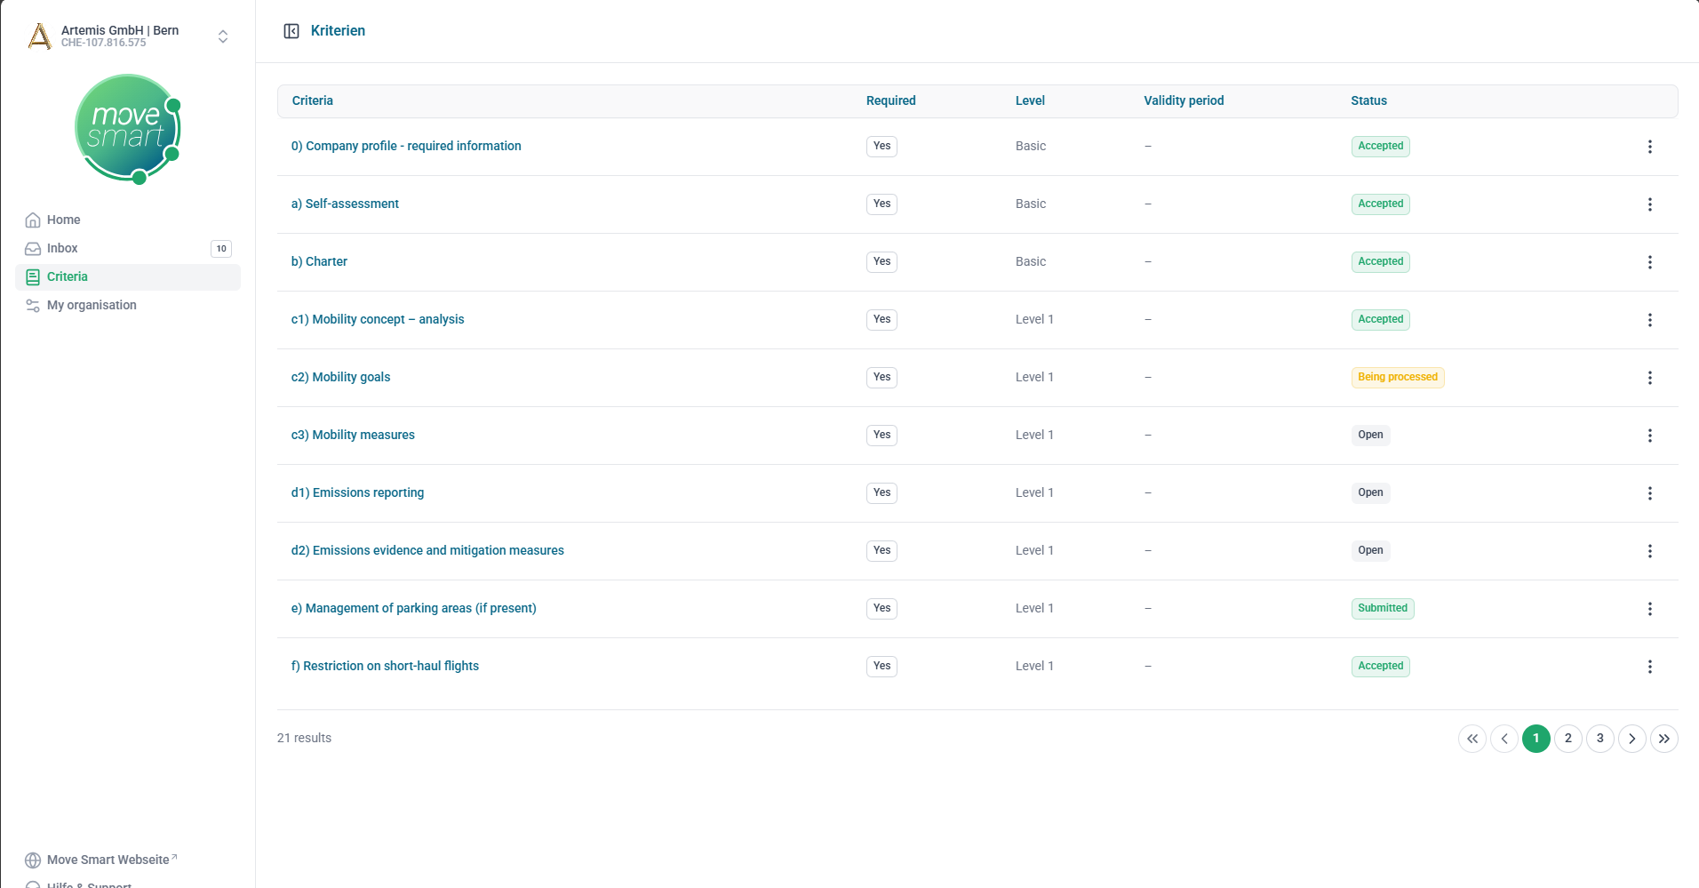Screen dimensions: 1699x888
Task: Go to page 2 of results
Action: tap(1567, 739)
